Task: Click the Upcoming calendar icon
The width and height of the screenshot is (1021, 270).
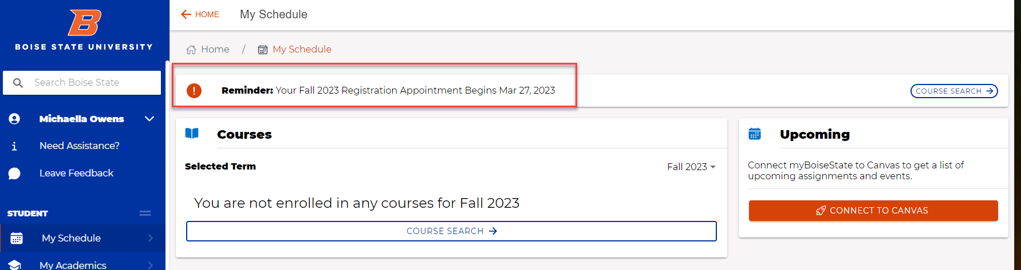Action: click(x=755, y=134)
